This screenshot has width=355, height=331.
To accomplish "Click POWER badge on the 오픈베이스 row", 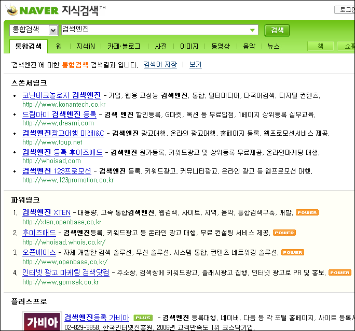I will (x=293, y=252).
